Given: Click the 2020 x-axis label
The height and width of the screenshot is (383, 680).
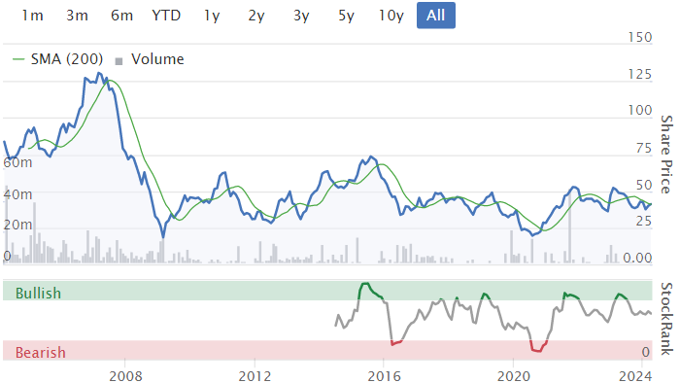Looking at the screenshot, I should click(x=514, y=375).
